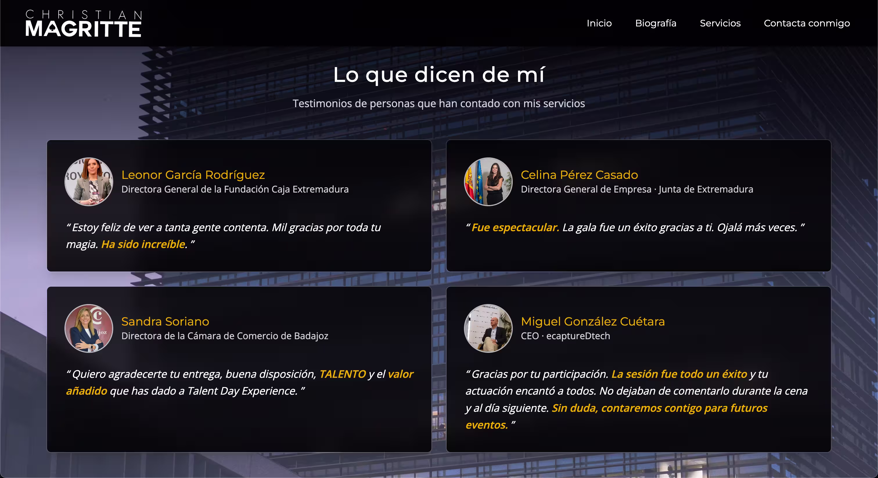Click the Celina Pérez Casado name heading
878x478 pixels.
[579, 175]
